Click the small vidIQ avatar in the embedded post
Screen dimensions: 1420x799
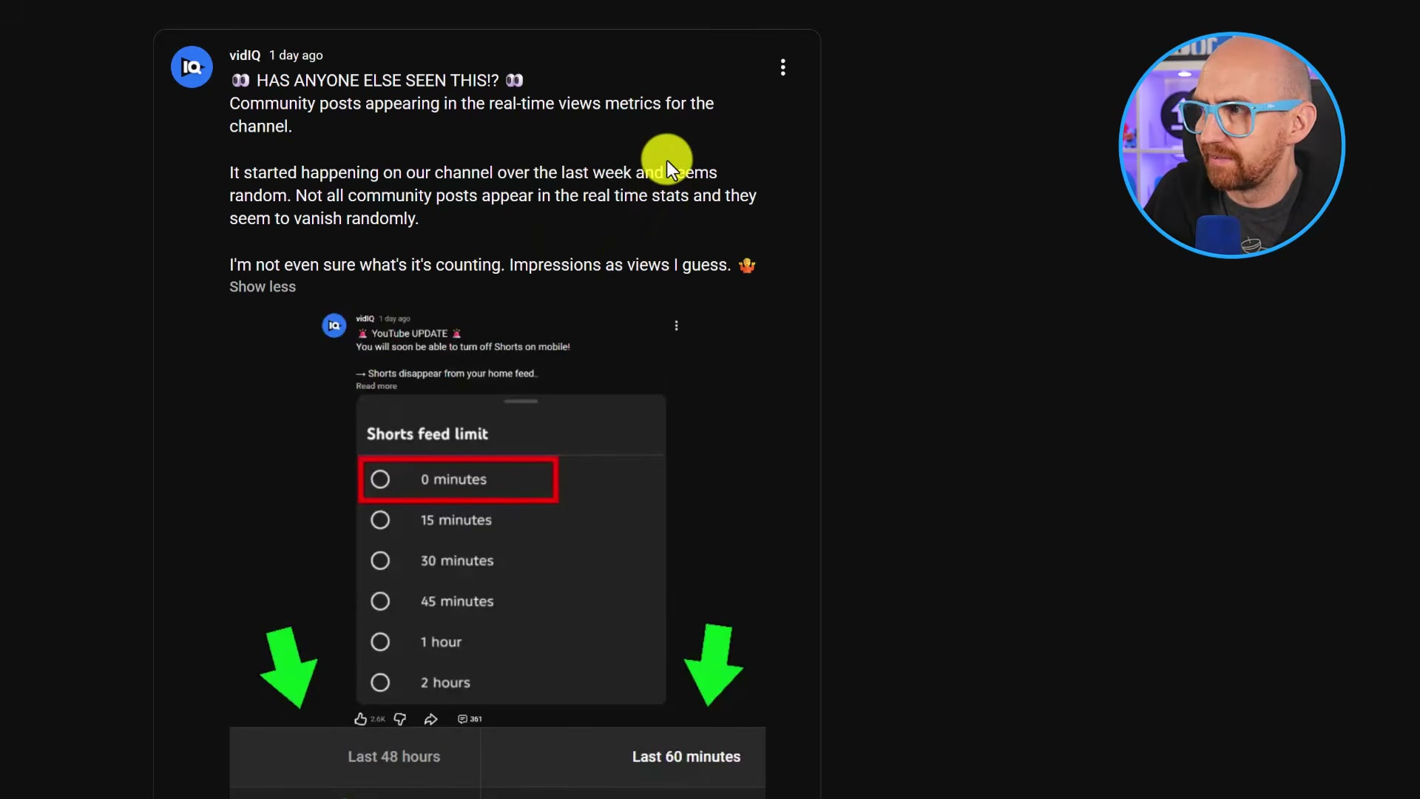[x=334, y=326]
